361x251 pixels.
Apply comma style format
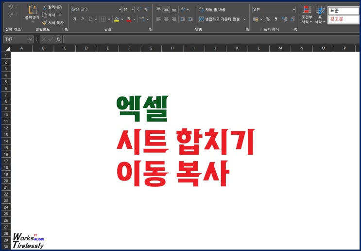click(x=275, y=19)
